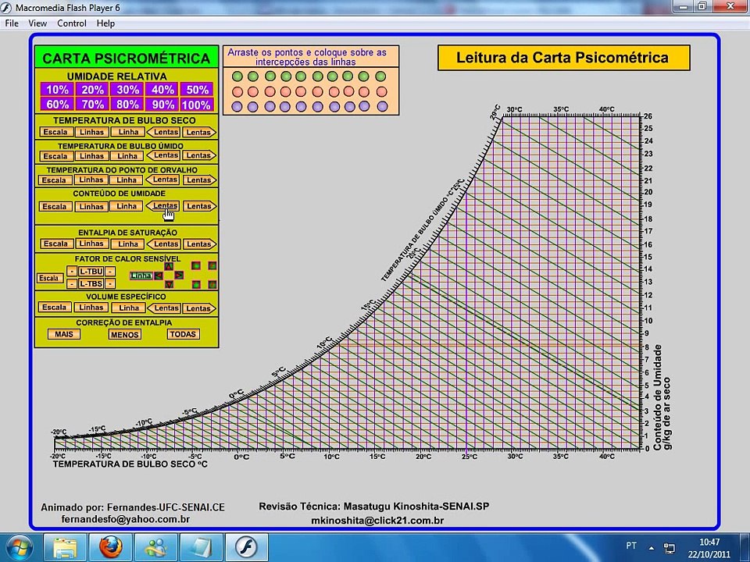The height and width of the screenshot is (562, 750).
Task: Click the right arrow in Fator de Calor Sensível
Action: [179, 276]
